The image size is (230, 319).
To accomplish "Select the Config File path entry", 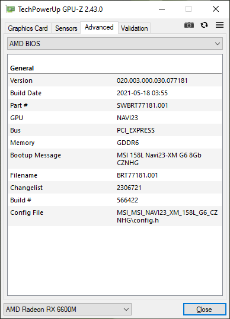I will click(x=167, y=217).
